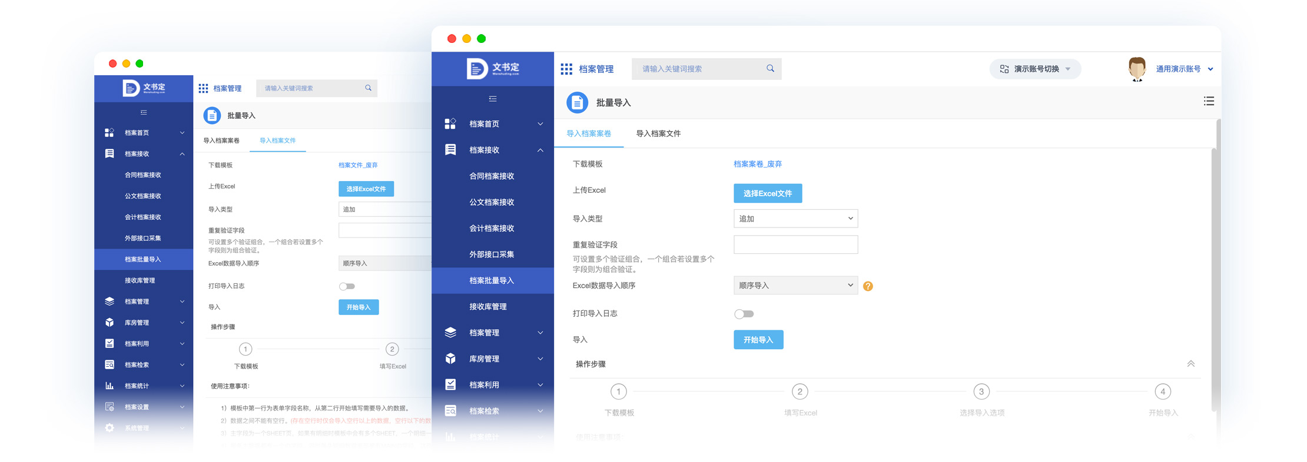Click the 文书定 logo in front window
This screenshot has height=462, width=1307.
[493, 69]
